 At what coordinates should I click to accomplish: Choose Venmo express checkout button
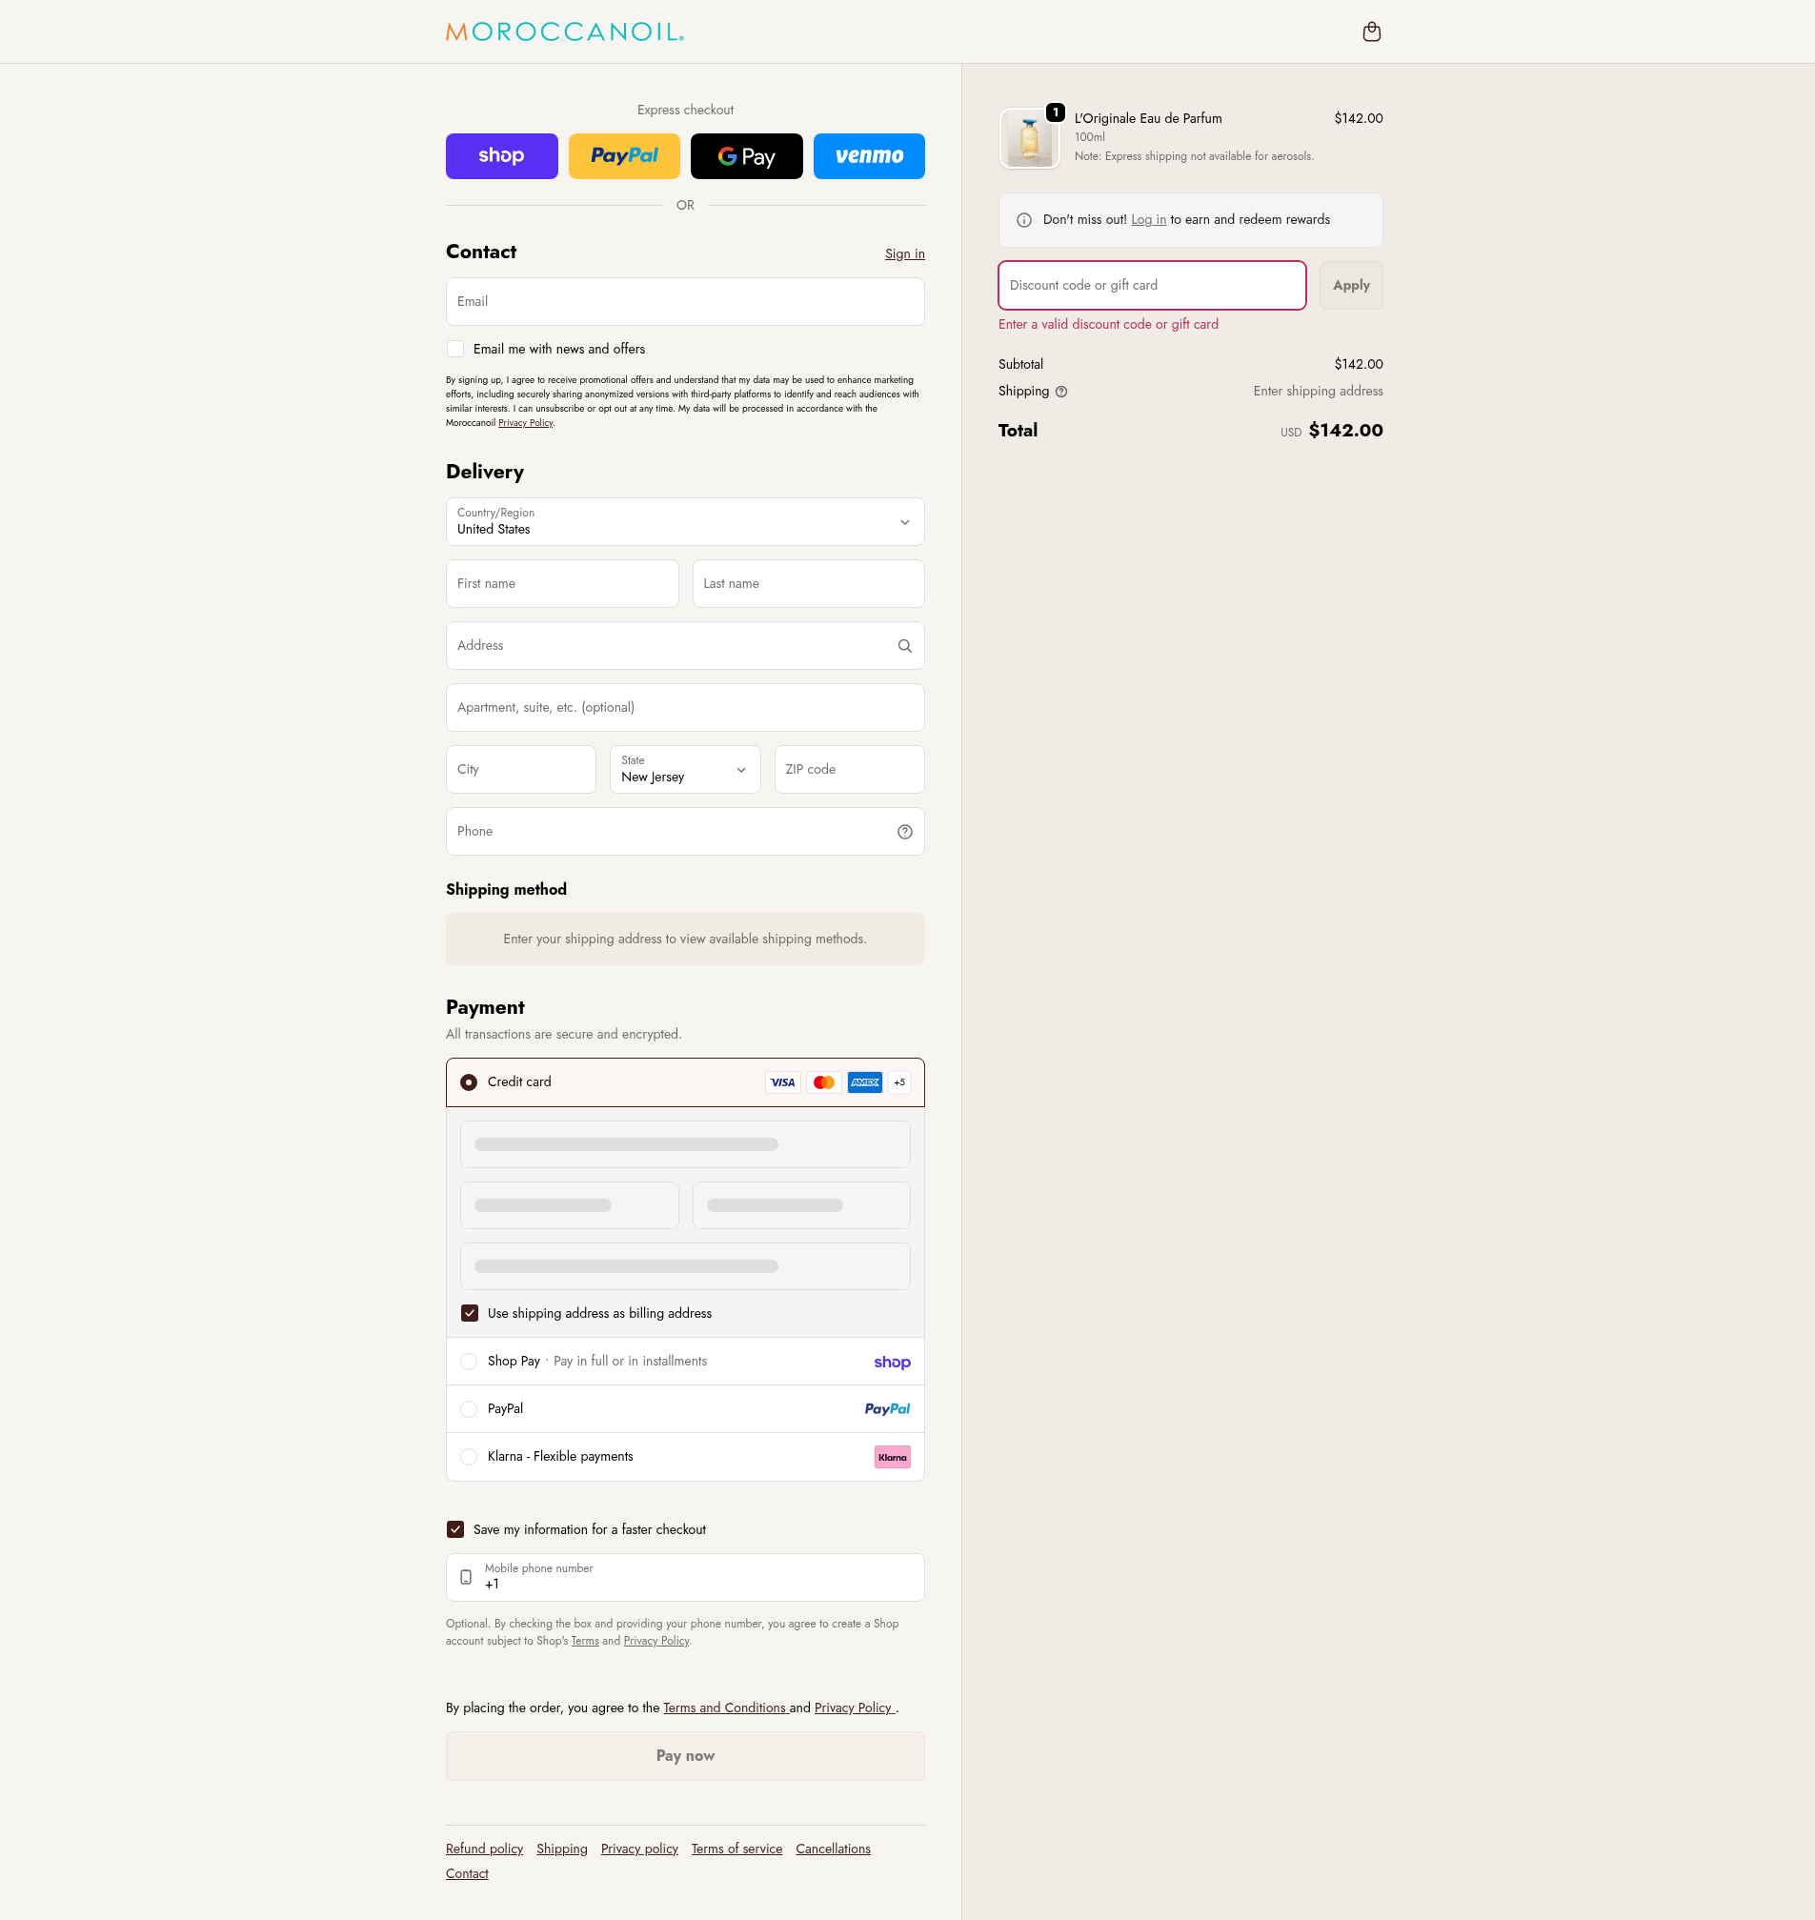(869, 156)
